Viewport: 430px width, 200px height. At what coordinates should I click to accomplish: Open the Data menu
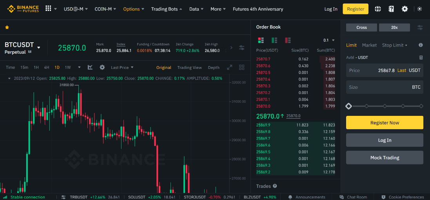click(196, 9)
